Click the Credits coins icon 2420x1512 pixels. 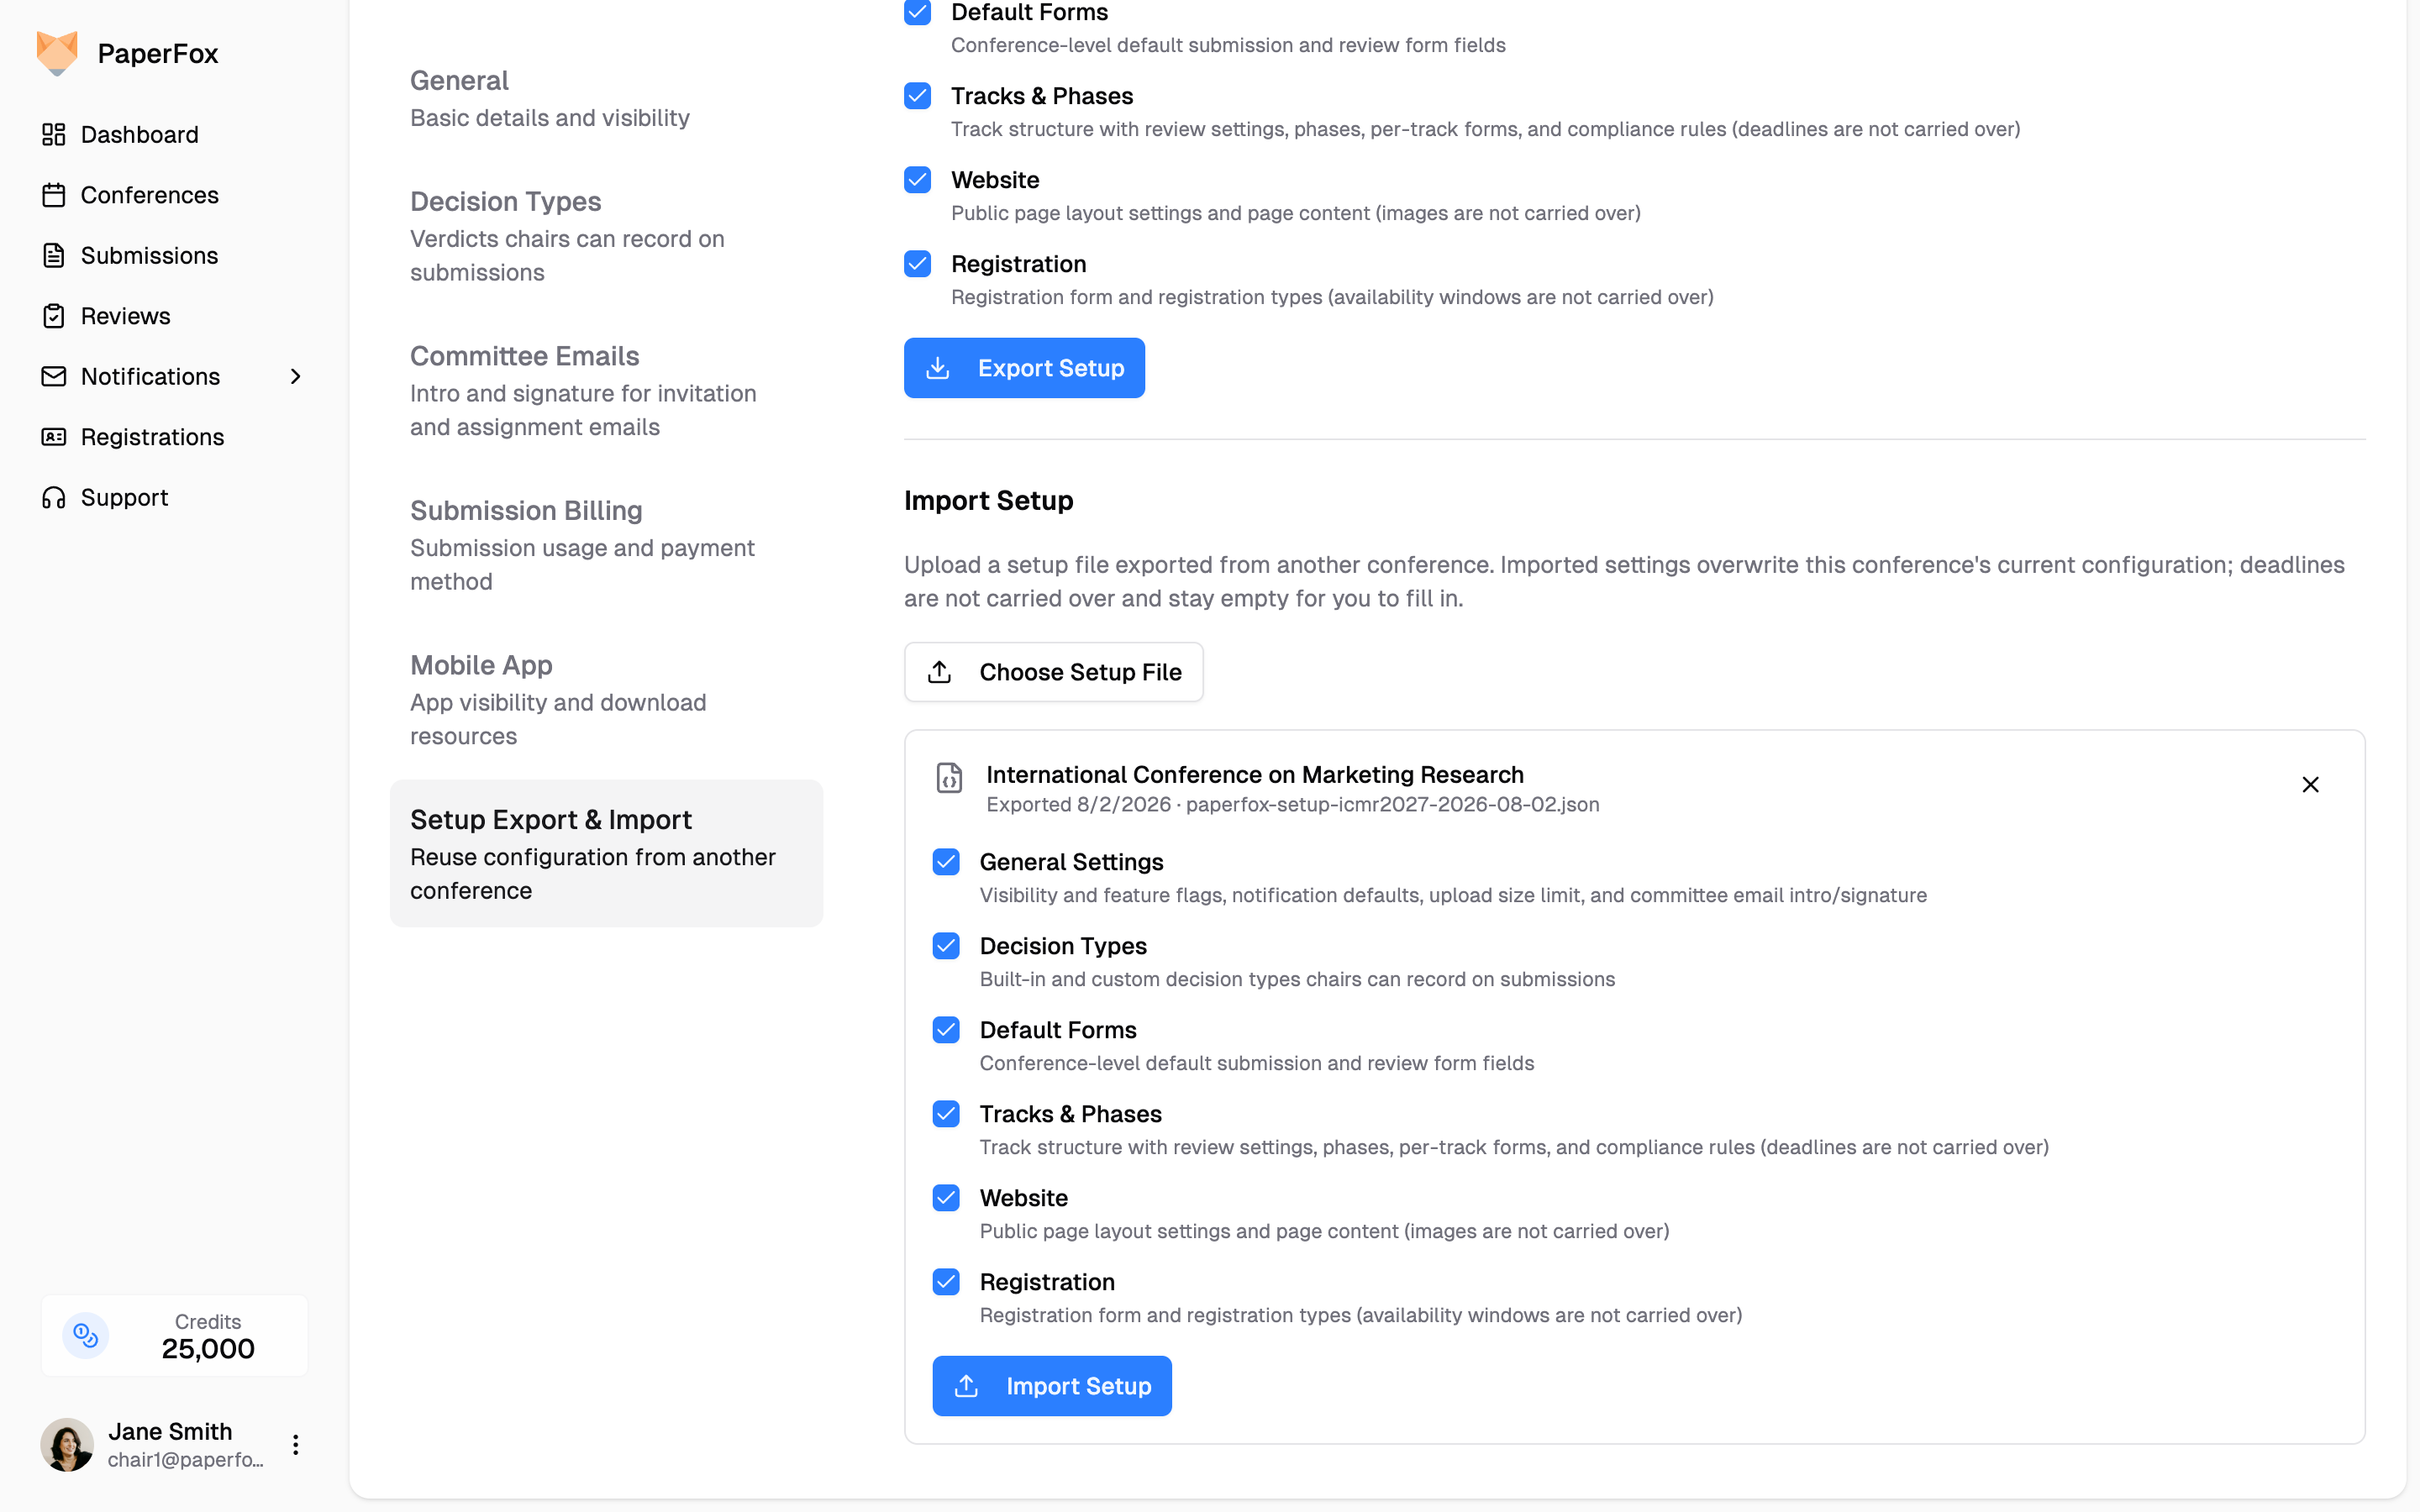coord(86,1335)
